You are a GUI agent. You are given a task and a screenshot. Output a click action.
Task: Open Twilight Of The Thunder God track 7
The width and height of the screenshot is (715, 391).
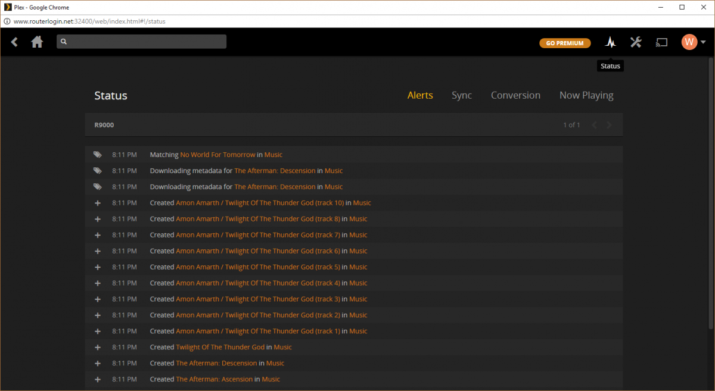[258, 235]
